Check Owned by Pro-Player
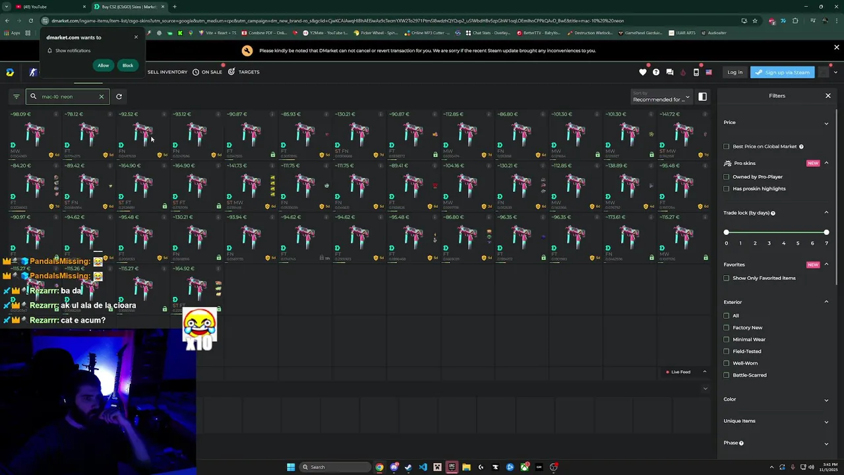Viewport: 844px width, 475px height. click(727, 177)
